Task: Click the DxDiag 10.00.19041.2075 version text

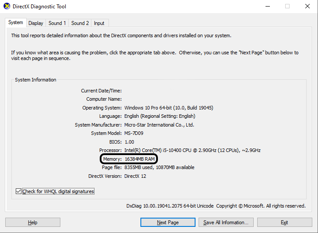Action: click(170, 206)
